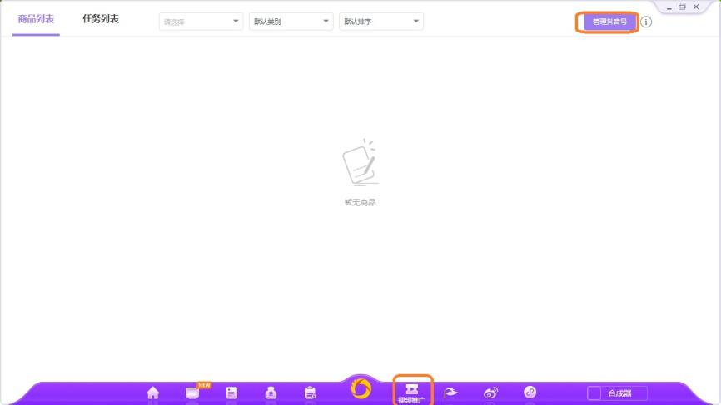721x405 pixels.
Task: Click the info icon beside 管理抖音号
Action: click(646, 22)
